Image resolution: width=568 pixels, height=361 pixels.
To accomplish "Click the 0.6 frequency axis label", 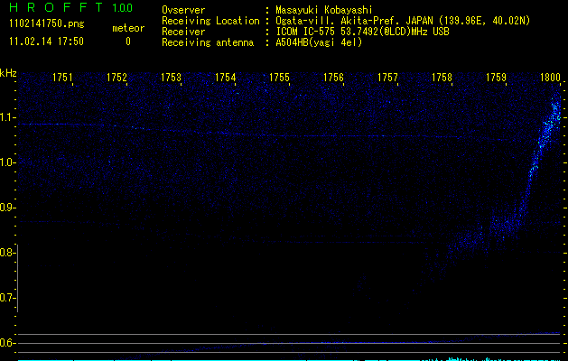I will [x=7, y=343].
